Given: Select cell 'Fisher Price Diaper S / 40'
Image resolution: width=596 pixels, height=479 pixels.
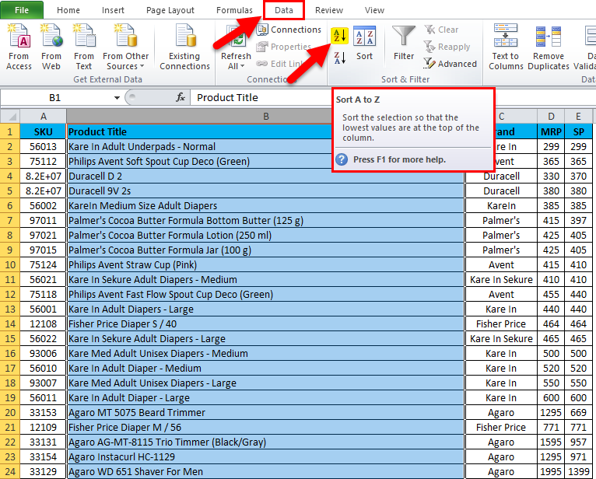Looking at the screenshot, I should tap(265, 323).
